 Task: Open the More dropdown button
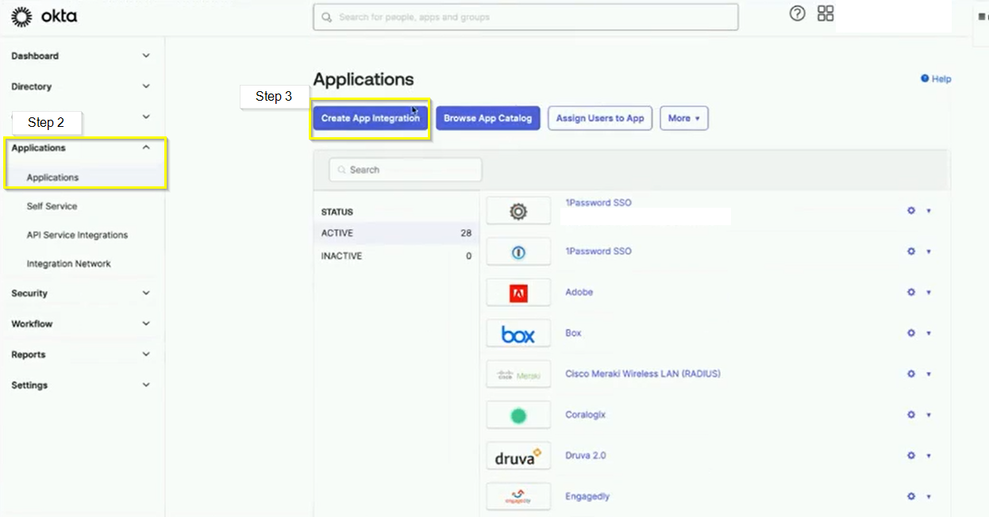(x=683, y=118)
